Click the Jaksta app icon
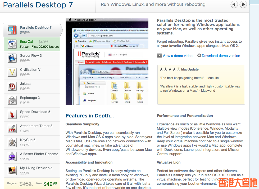Screen dimensions: 259x189 12,86
